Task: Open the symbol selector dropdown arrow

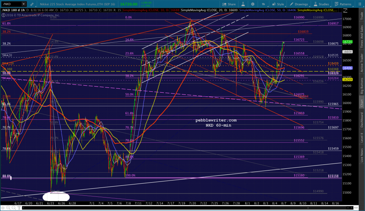Action: coord(24,4)
